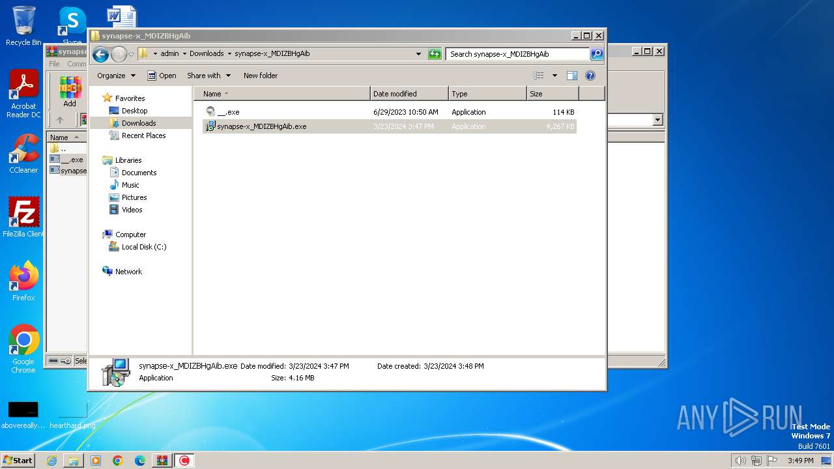Open Recent Places in navigation pane
834x469 pixels.
coord(143,135)
